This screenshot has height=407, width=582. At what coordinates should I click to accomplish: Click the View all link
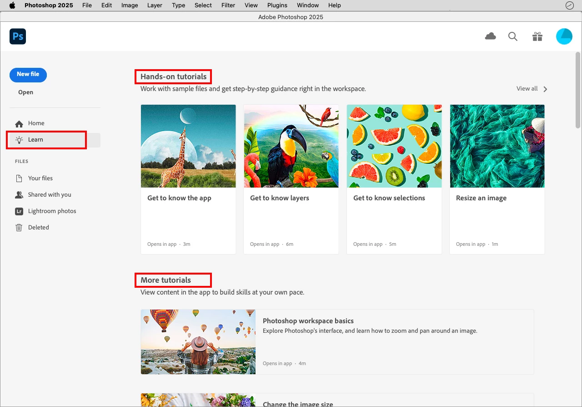click(527, 89)
